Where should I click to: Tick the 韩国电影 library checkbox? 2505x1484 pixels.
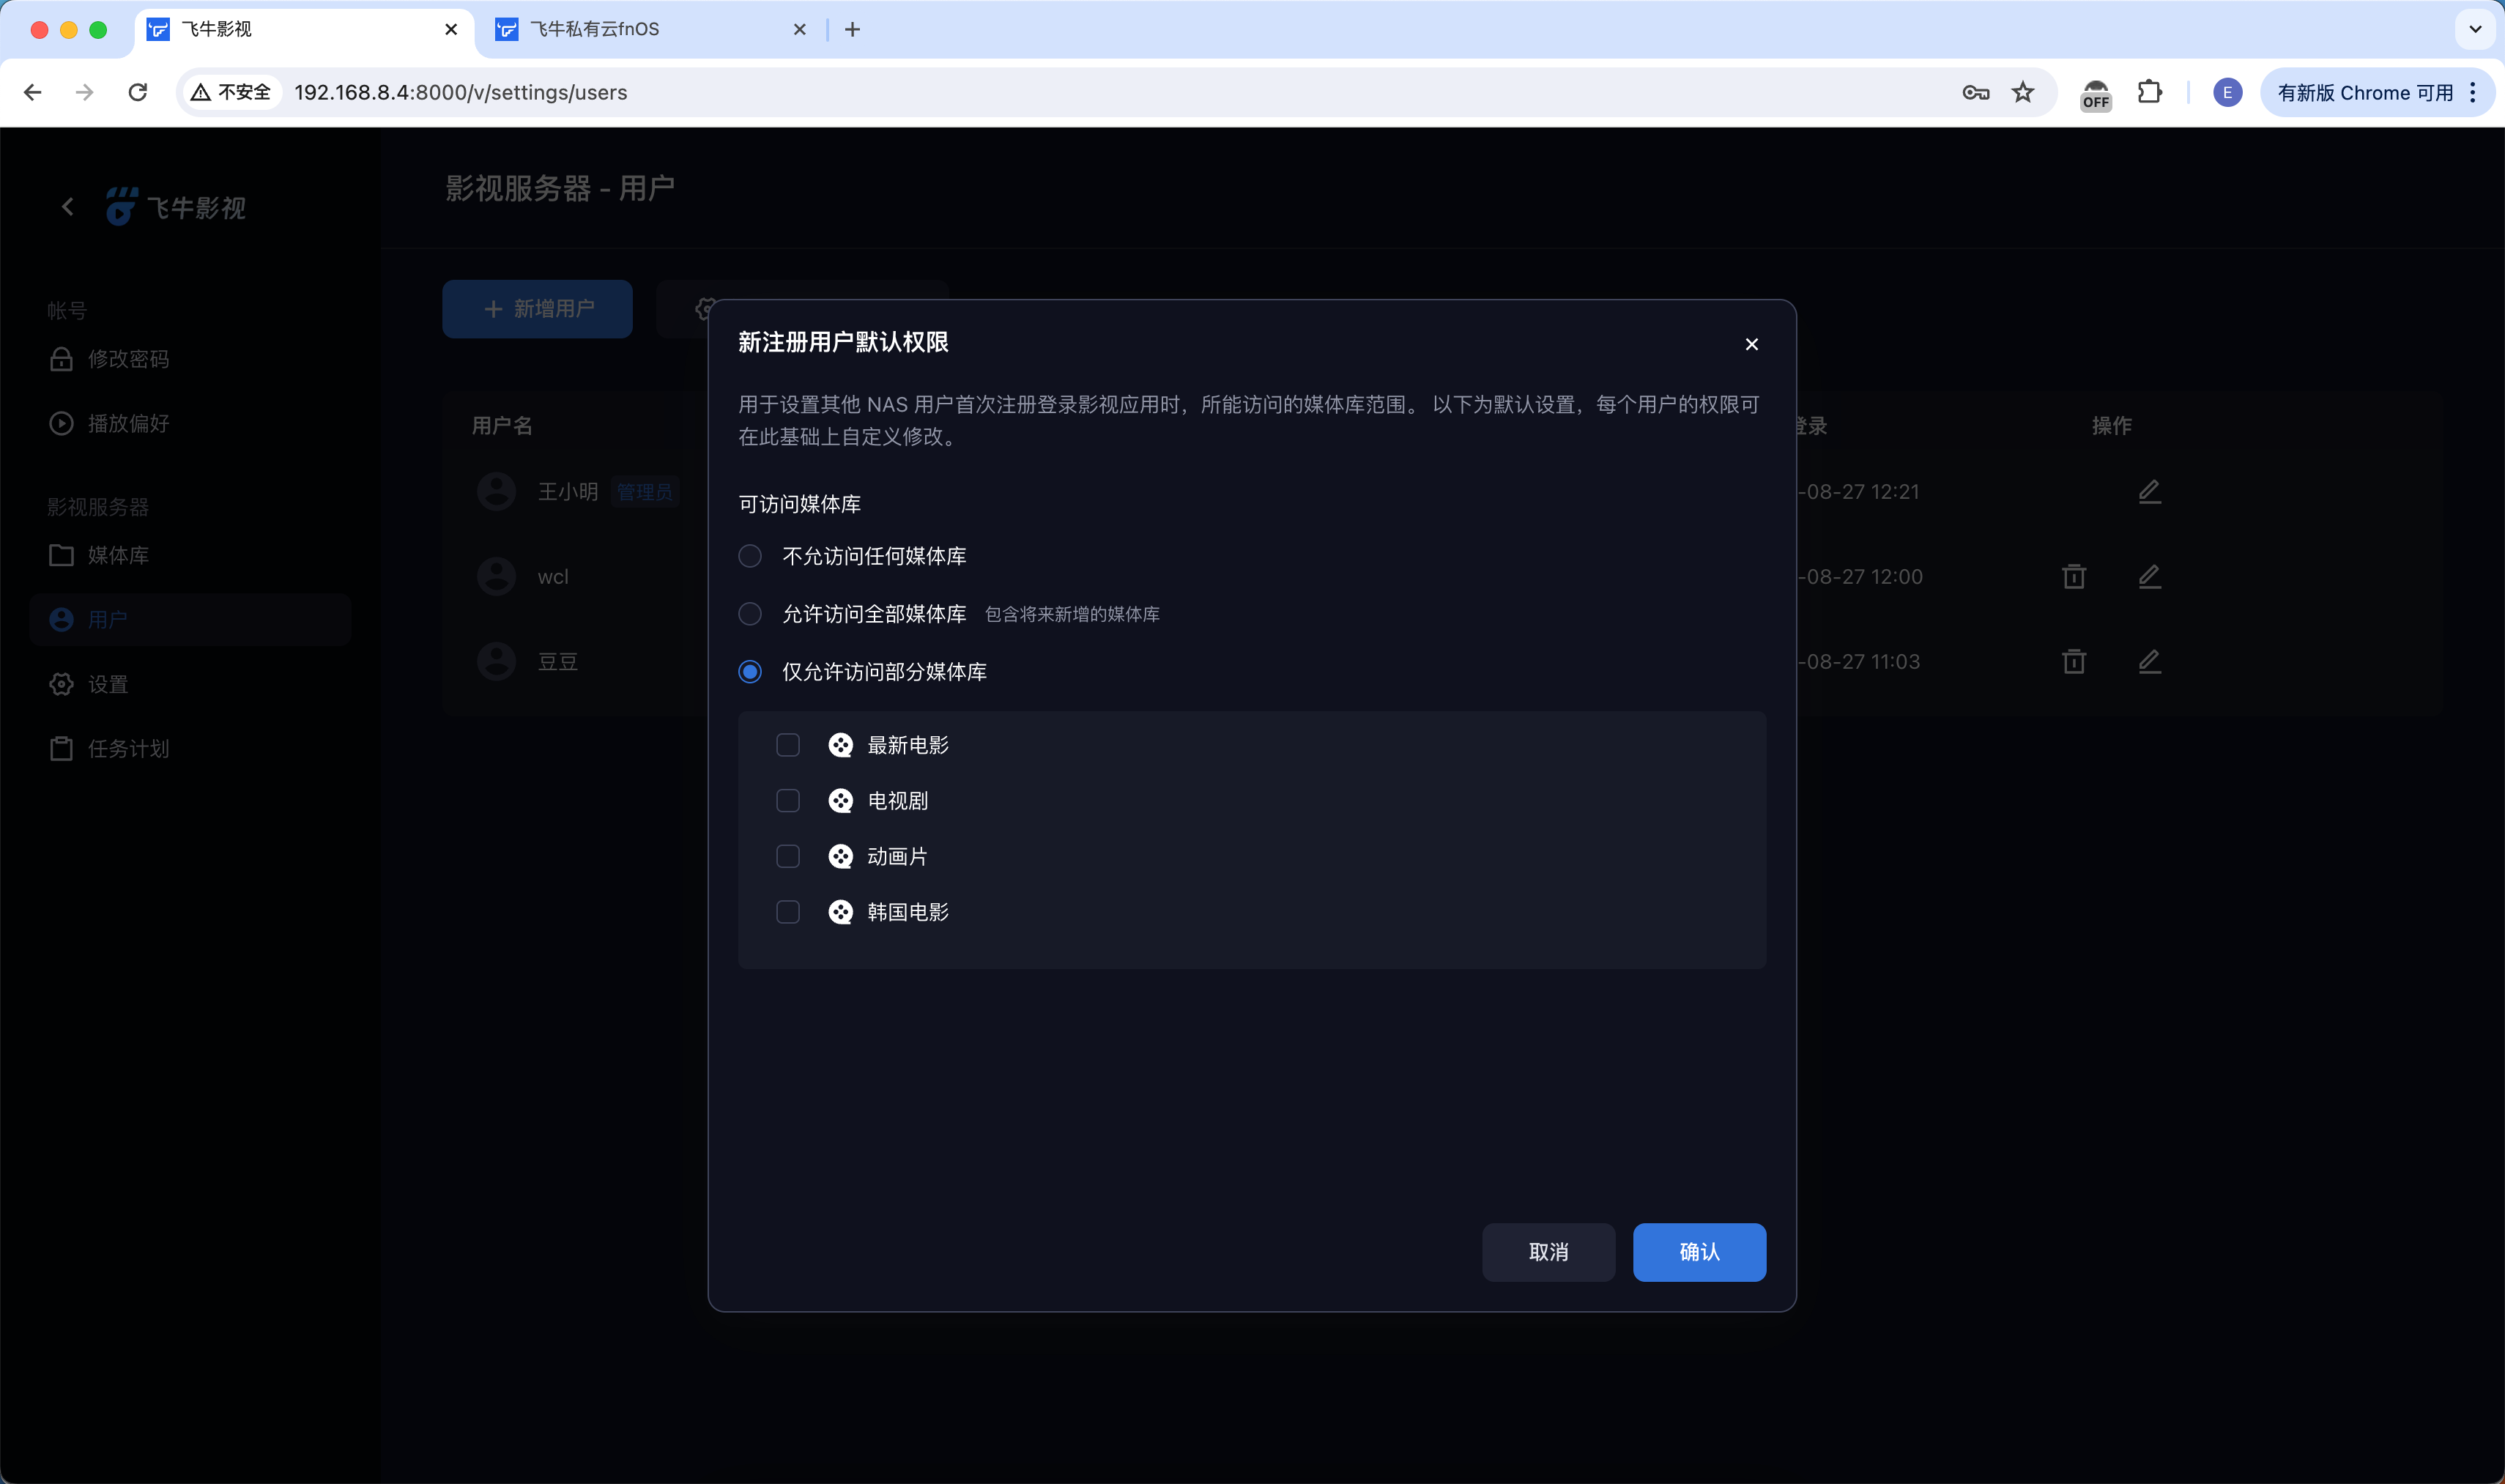coord(788,912)
